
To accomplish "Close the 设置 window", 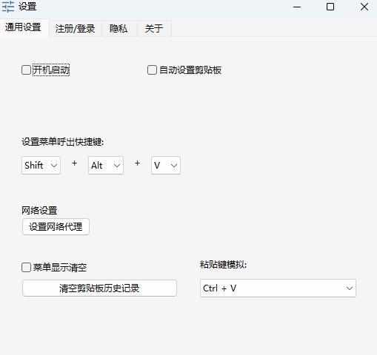I will point(364,7).
